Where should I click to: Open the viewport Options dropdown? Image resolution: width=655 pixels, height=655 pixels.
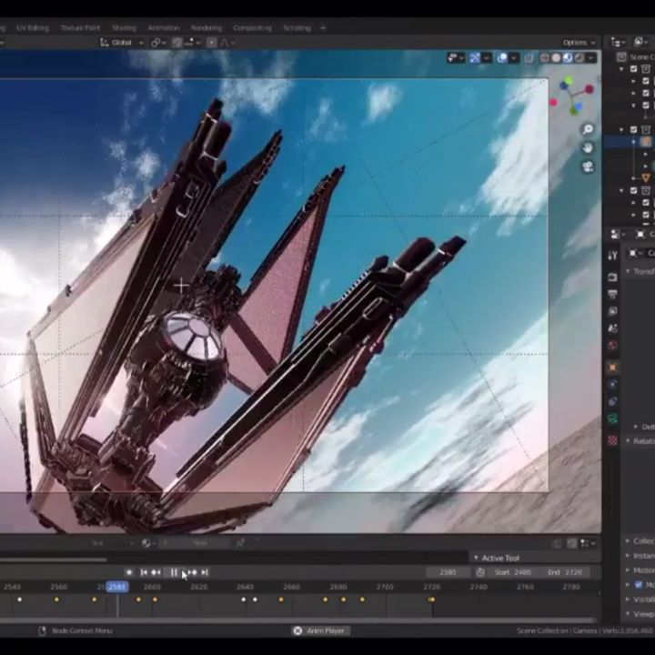pyautogui.click(x=579, y=43)
